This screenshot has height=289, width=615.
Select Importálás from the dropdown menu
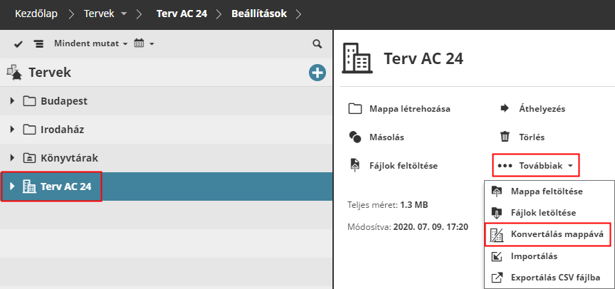[534, 256]
